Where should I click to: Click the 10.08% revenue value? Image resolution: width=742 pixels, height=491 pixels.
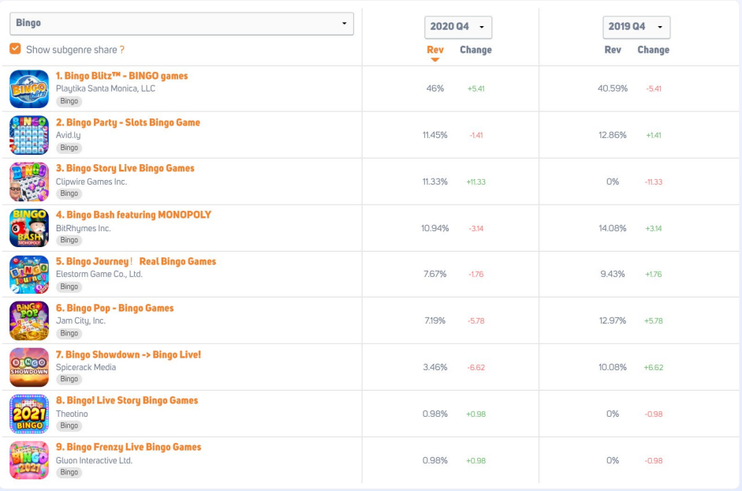(613, 367)
